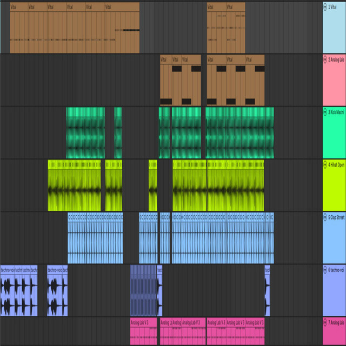
Task: Collapse the 7 Analog Lab track at bottom
Action: coord(325,323)
